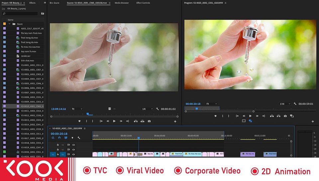Screen dimensions: 319x181
Task: Open the Program monitor Fit zoom dropdown
Action: click(211, 104)
